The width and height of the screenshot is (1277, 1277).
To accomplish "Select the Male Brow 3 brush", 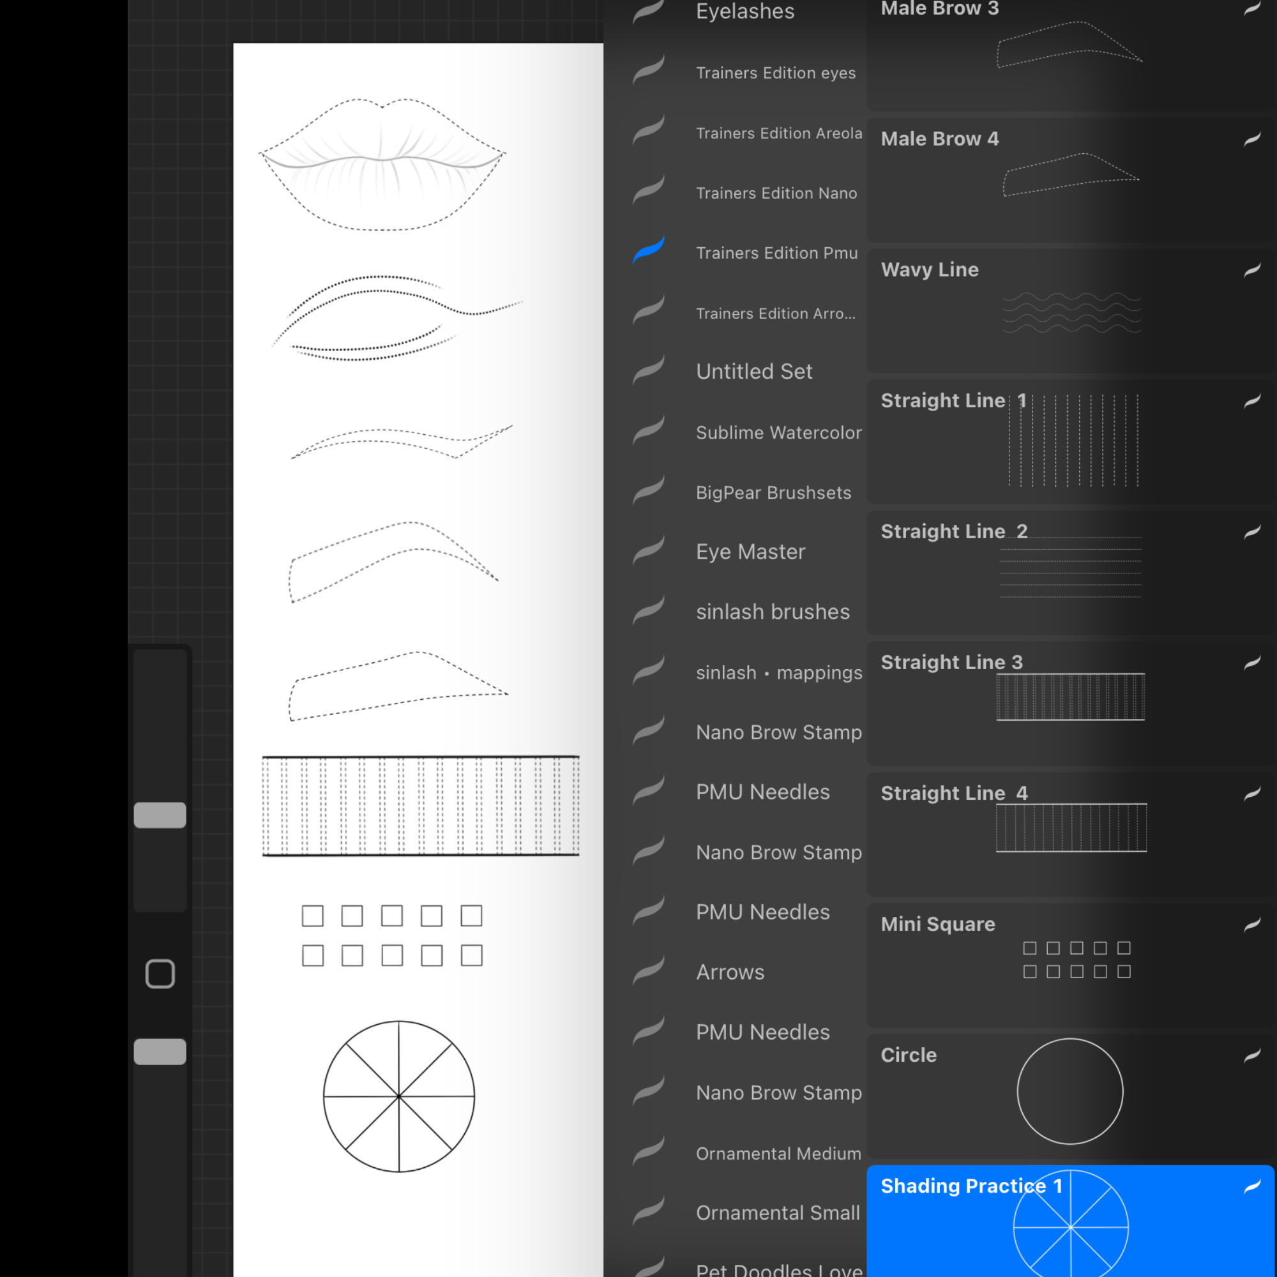I will coord(1071,55).
